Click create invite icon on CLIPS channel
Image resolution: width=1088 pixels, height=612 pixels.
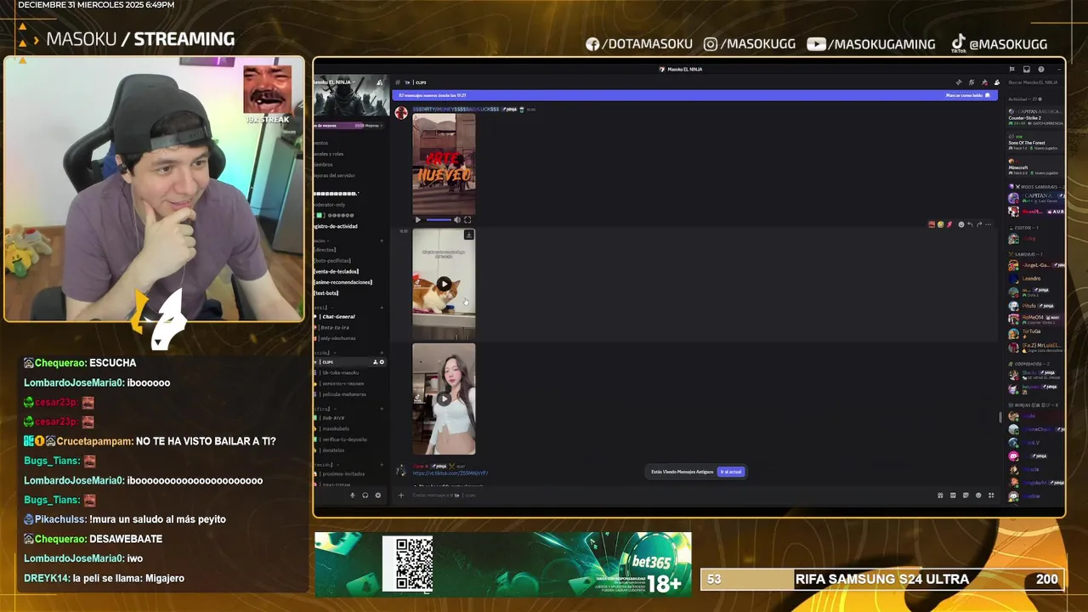click(375, 362)
